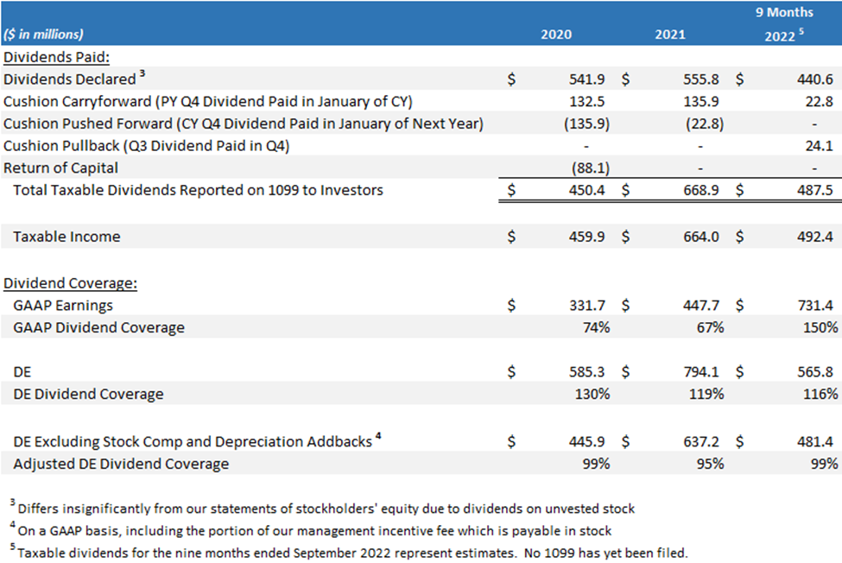The width and height of the screenshot is (842, 563).
Task: Select the 668.9 total taxable dividends value
Action: coord(702,190)
